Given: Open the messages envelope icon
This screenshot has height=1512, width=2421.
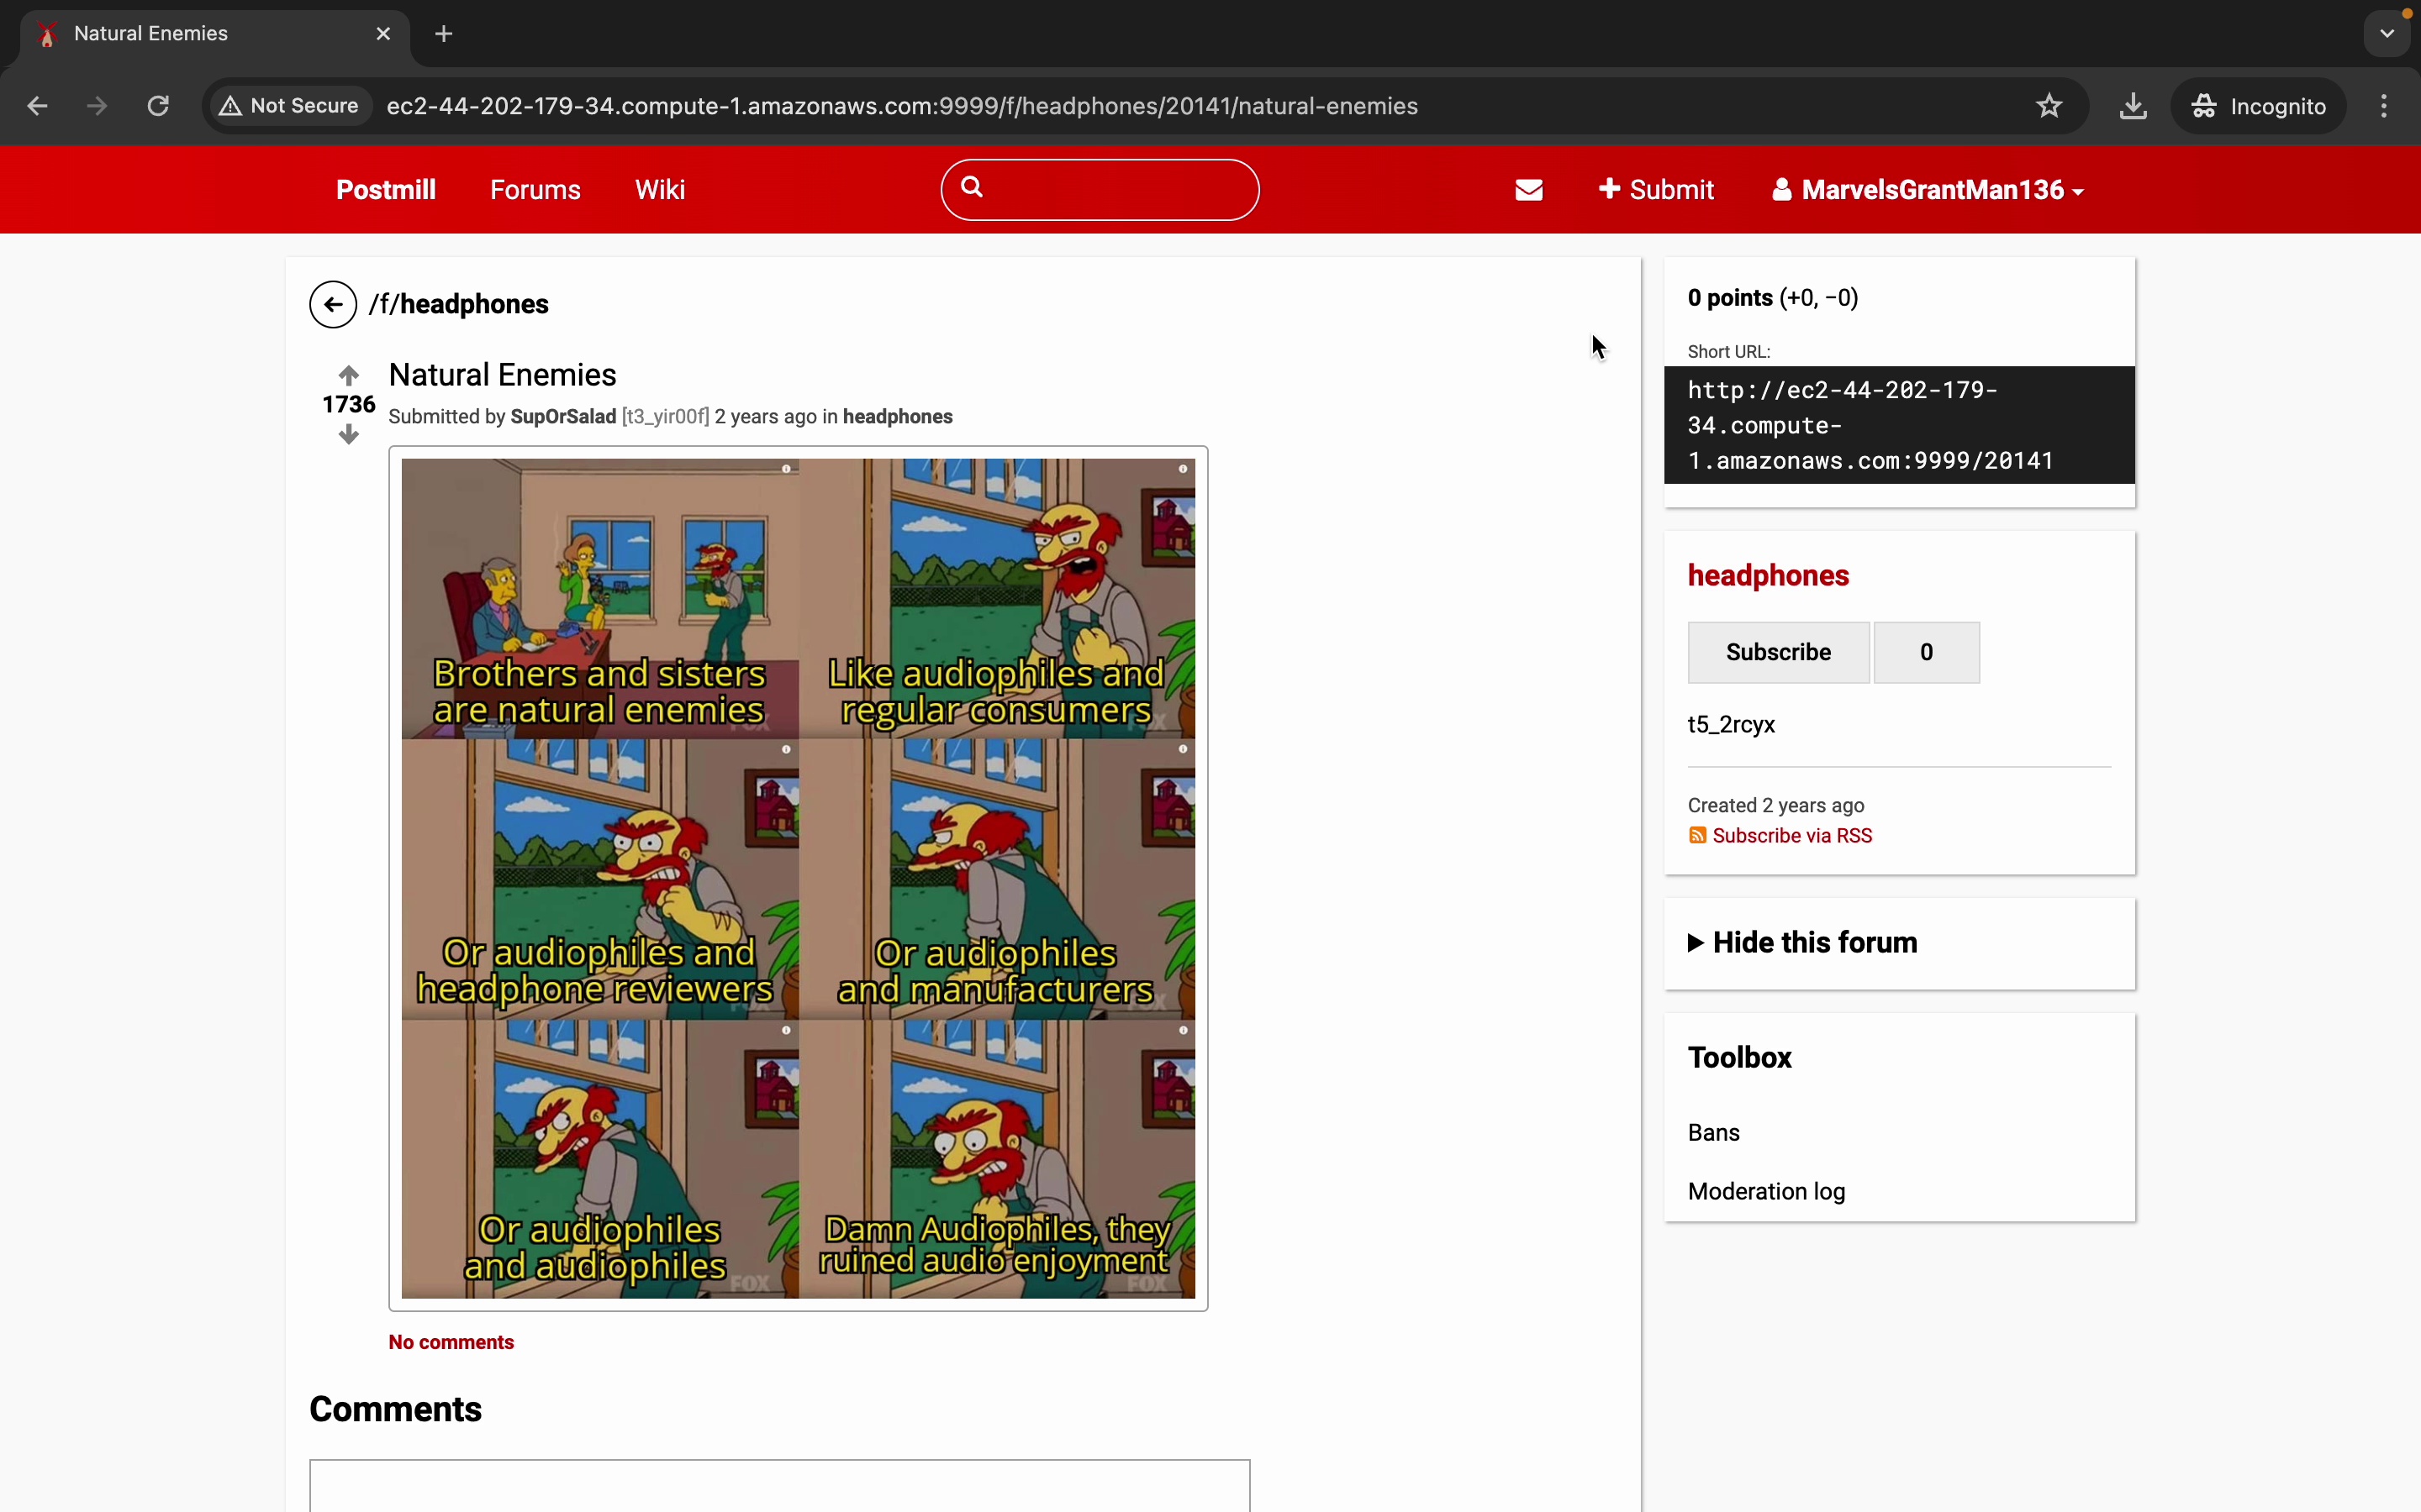Looking at the screenshot, I should tap(1528, 190).
